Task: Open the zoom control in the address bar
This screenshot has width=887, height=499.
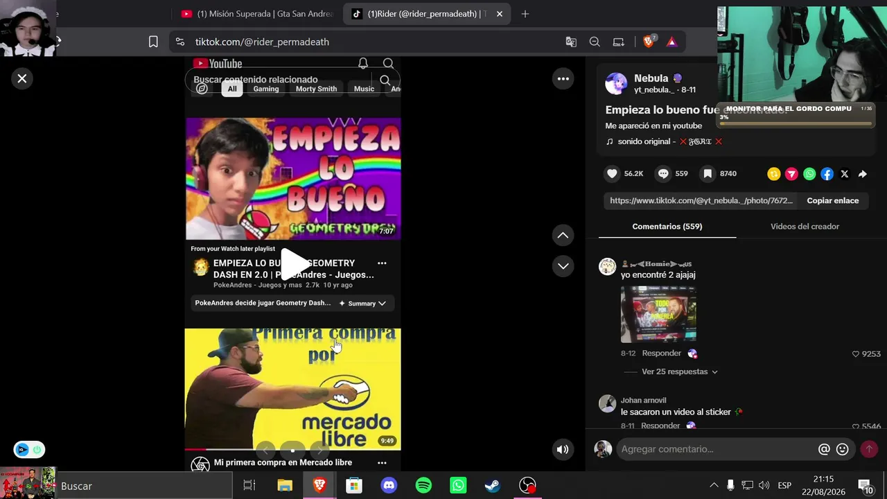Action: [595, 42]
